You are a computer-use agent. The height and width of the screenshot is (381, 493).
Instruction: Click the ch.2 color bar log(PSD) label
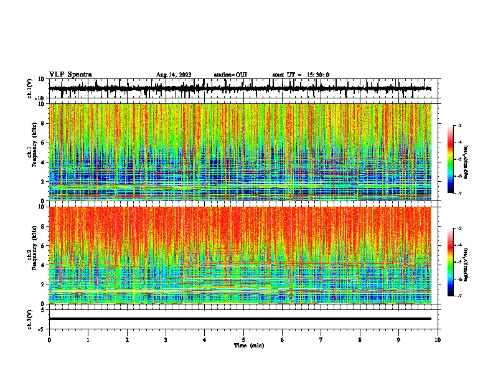(466, 265)
